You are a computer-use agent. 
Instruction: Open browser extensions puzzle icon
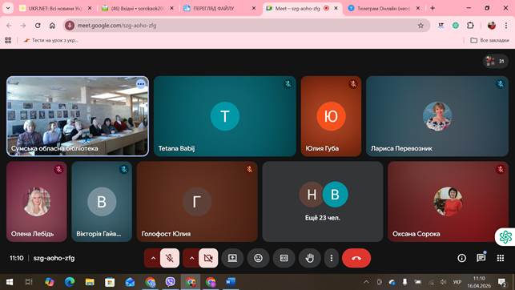pos(470,26)
